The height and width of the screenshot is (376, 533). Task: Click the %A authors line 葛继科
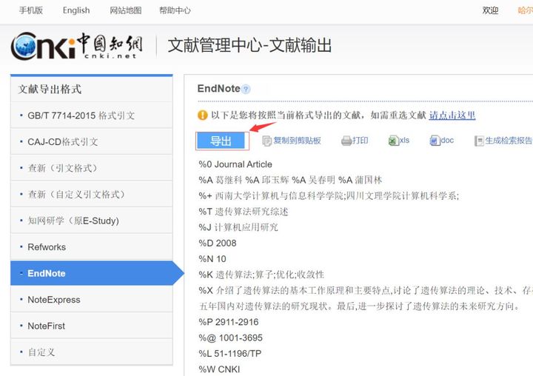tap(290, 180)
